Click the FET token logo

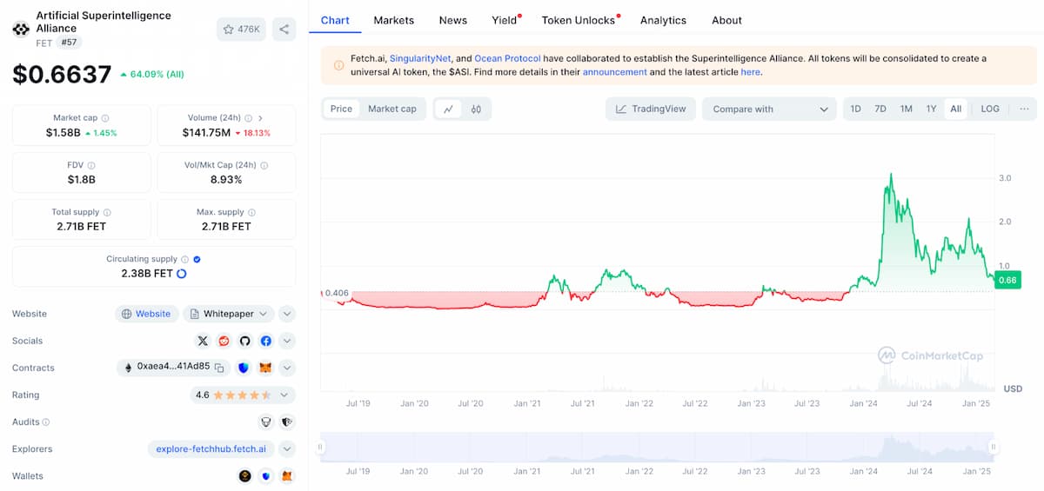[x=21, y=29]
